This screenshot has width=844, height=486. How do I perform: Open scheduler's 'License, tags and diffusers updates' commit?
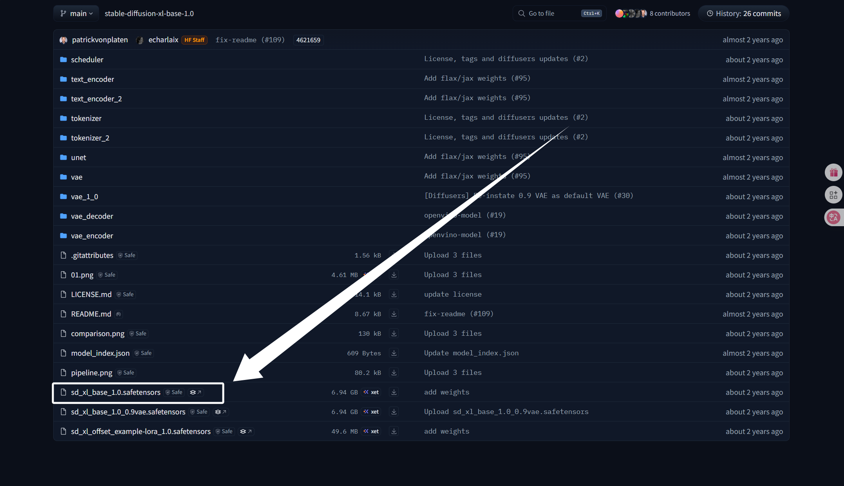point(506,59)
